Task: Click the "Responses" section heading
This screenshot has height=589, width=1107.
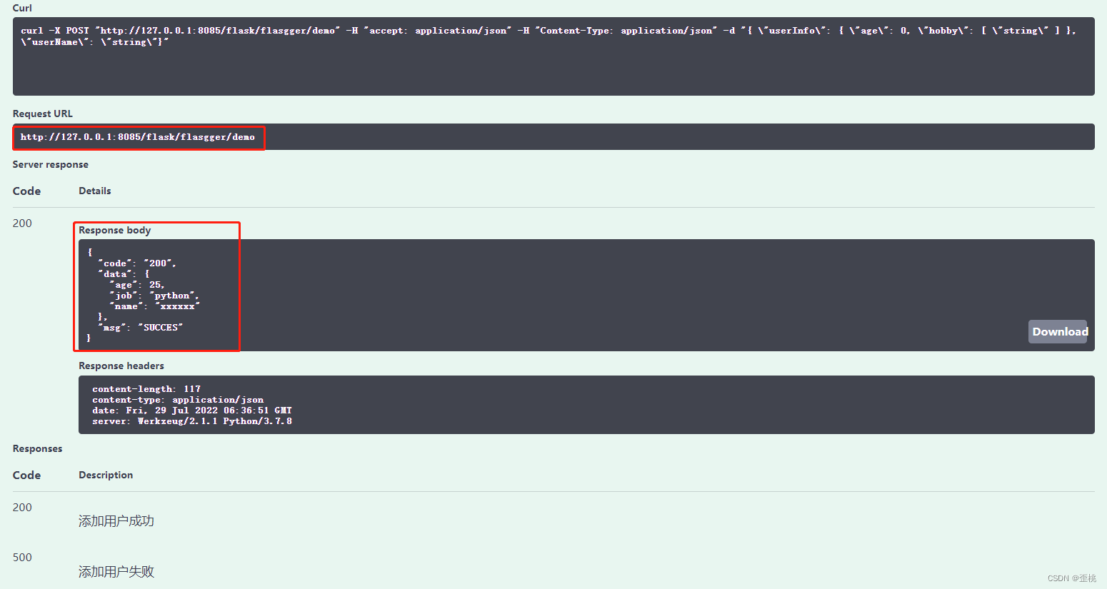Action: pyautogui.click(x=38, y=448)
